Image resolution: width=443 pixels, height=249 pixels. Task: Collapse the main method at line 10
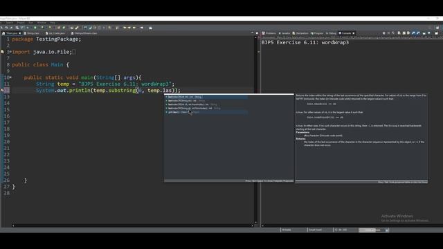(x=11, y=77)
